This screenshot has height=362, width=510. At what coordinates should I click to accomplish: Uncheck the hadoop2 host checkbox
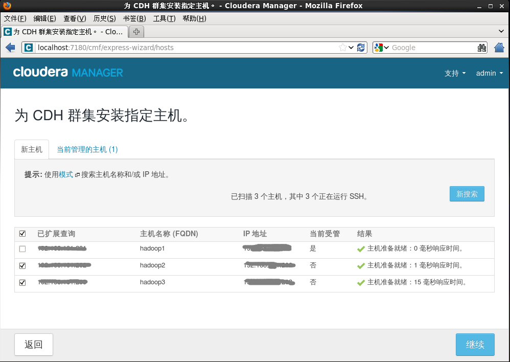point(22,266)
